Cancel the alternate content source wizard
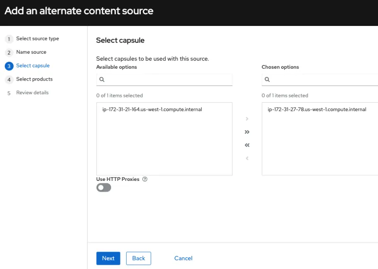378x269 pixels. (183, 258)
